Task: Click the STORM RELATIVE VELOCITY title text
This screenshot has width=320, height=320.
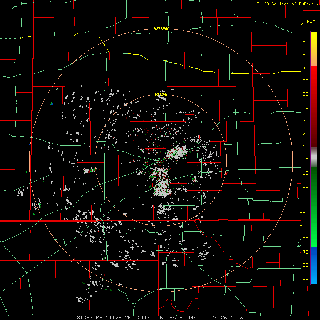Action: (114, 318)
